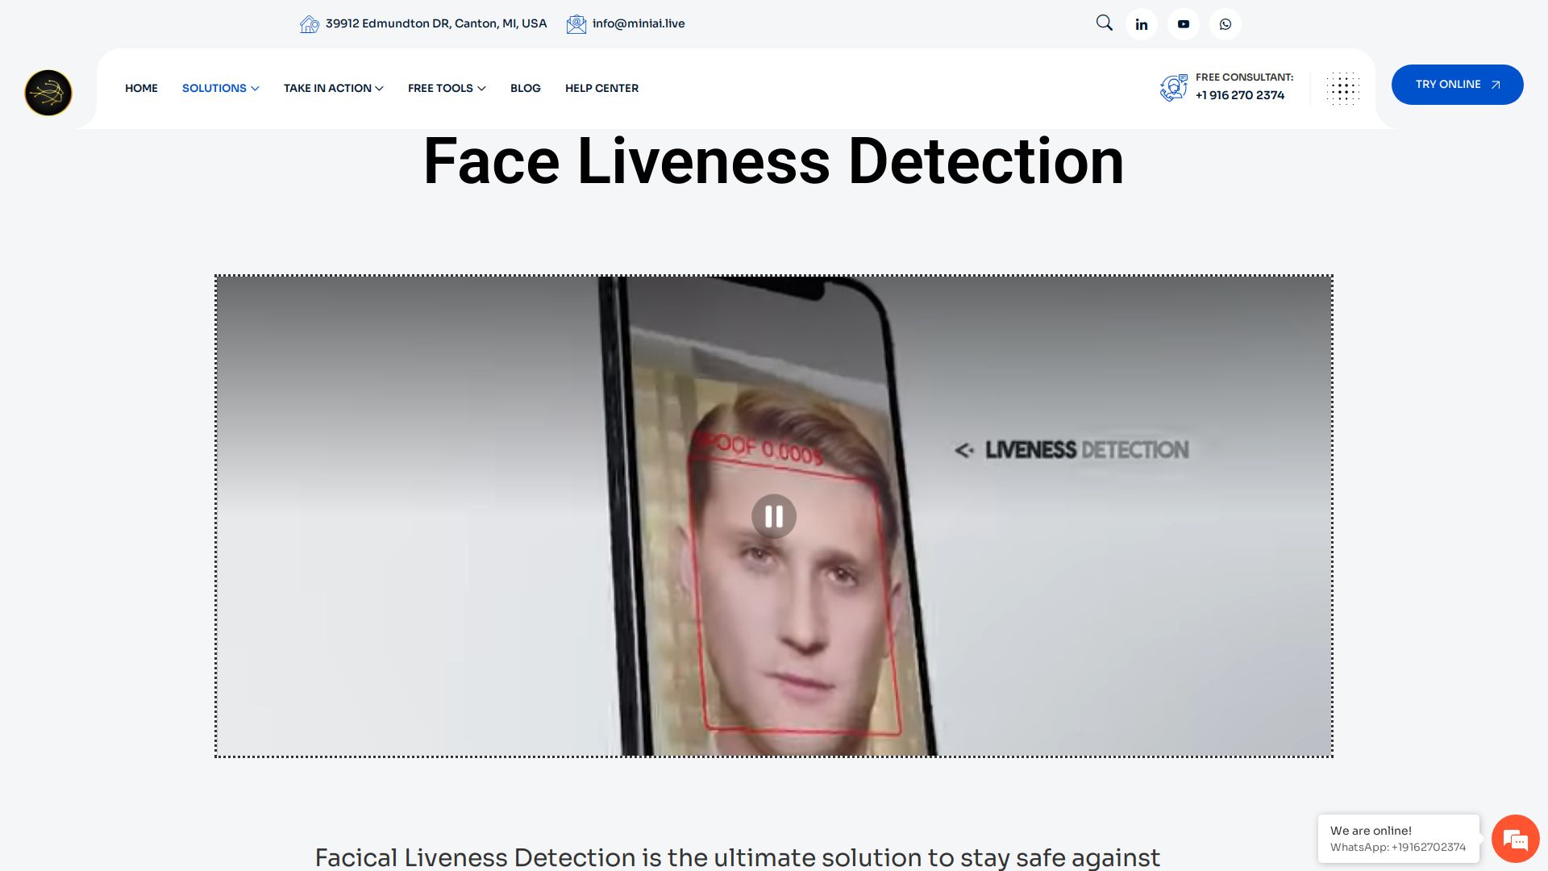
Task: Click the Try Online button
Action: [1458, 85]
